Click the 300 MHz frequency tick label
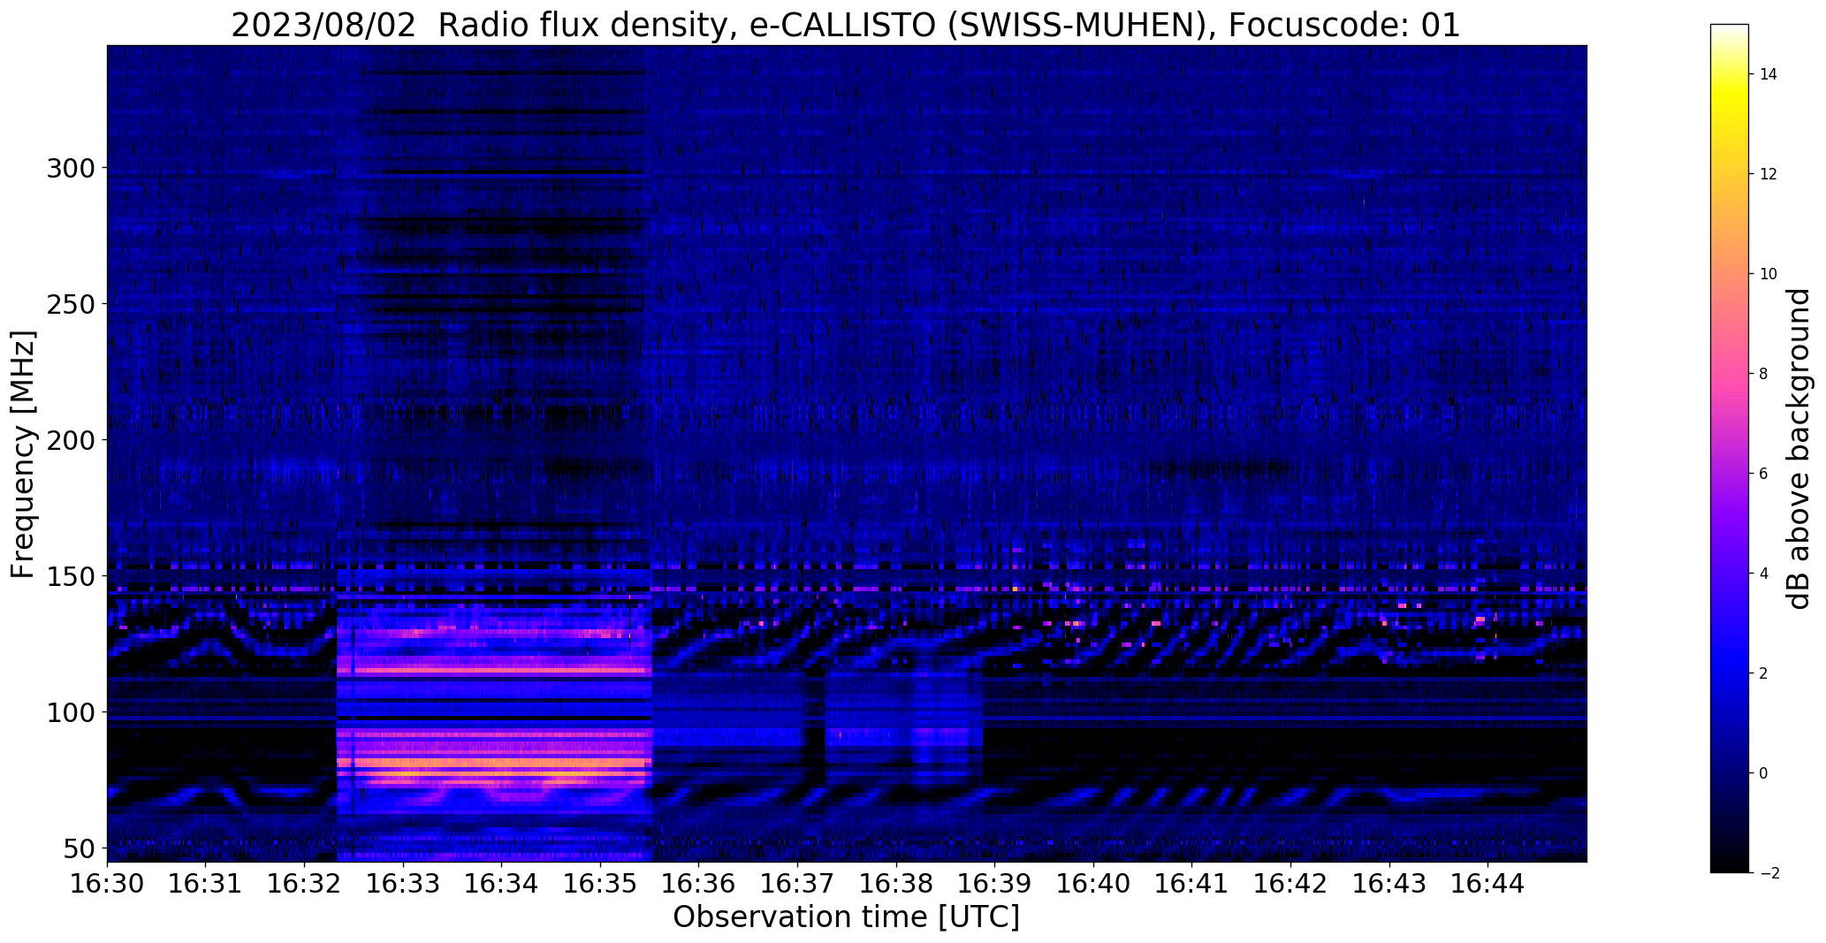Screen dimensions: 1826x943 click(x=70, y=168)
